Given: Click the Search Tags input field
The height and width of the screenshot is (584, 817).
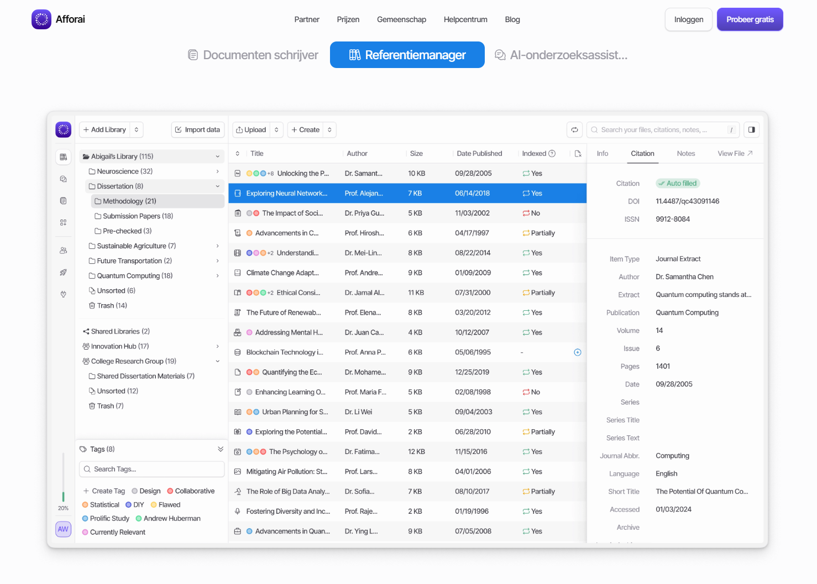Looking at the screenshot, I should (x=152, y=469).
